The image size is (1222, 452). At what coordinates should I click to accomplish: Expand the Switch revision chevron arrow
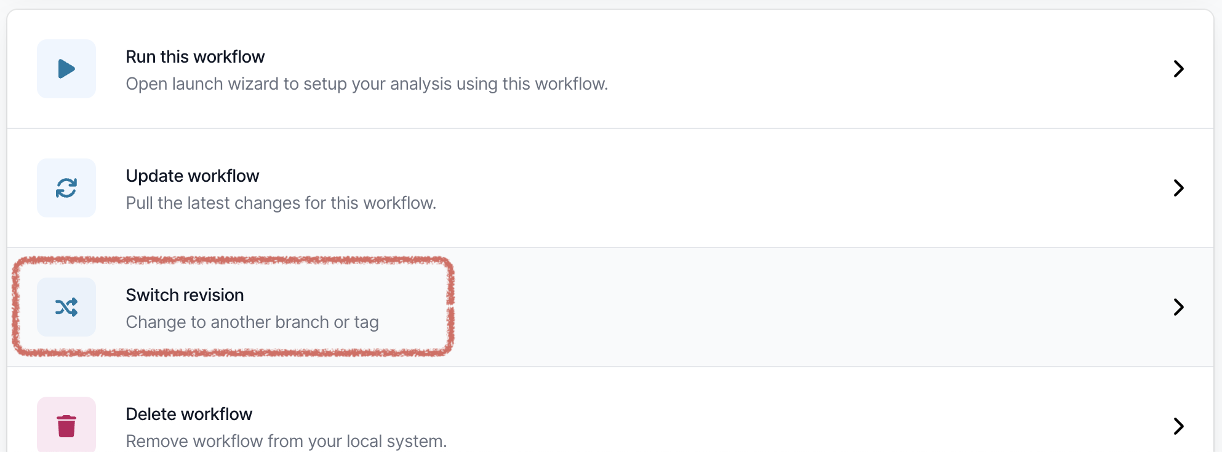[x=1178, y=307]
